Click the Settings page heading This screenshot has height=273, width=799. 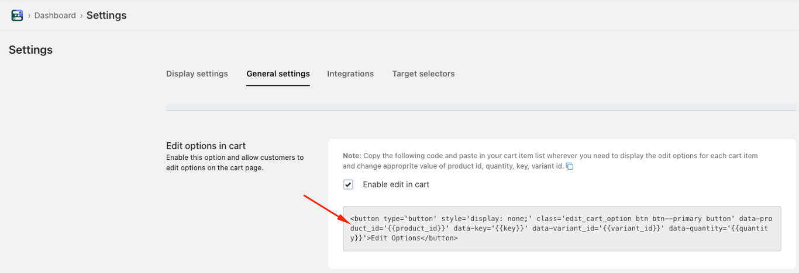pos(30,50)
